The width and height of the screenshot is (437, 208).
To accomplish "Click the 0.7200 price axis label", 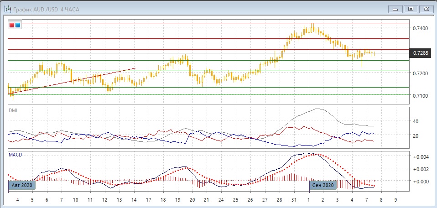I will (421, 73).
